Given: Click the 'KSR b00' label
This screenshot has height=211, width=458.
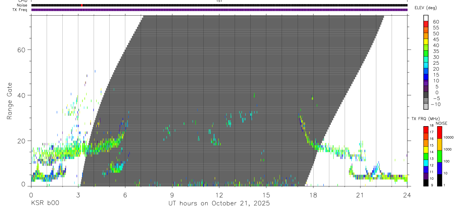Looking at the screenshot, I should point(45,204).
